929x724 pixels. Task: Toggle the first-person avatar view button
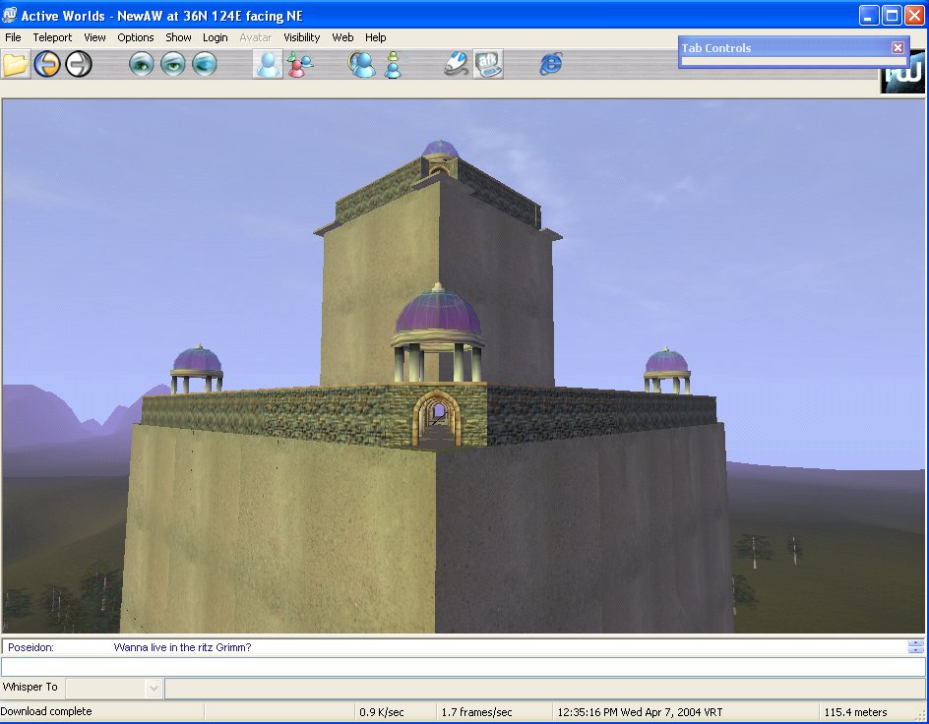point(268,65)
